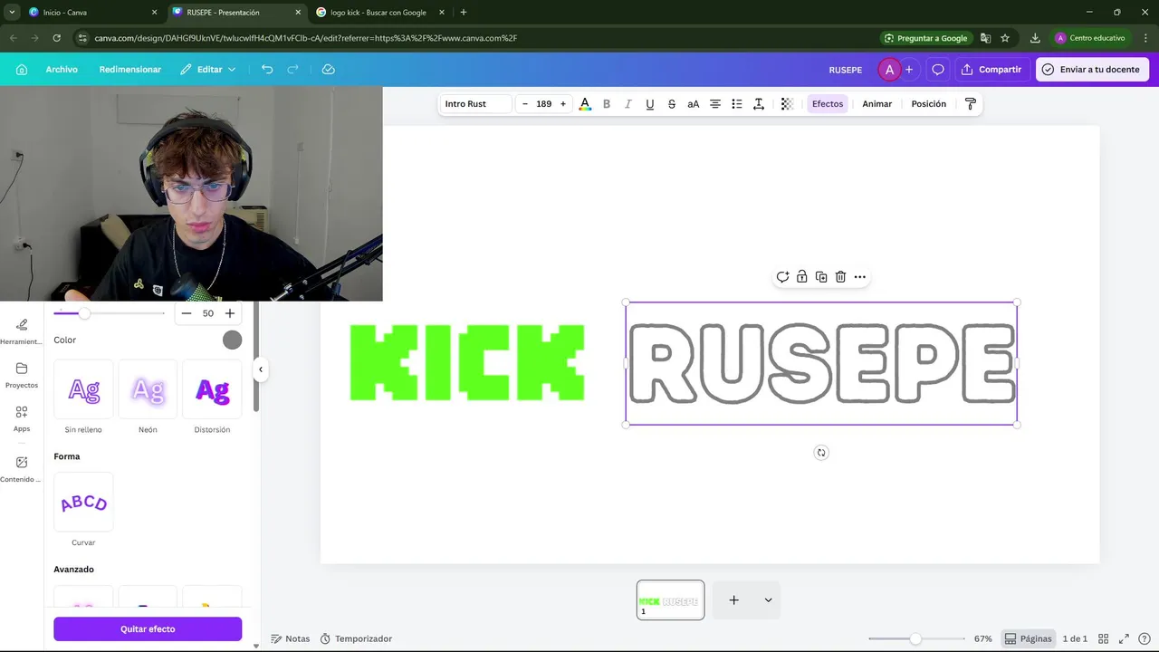Click the Compartir button

(991, 70)
